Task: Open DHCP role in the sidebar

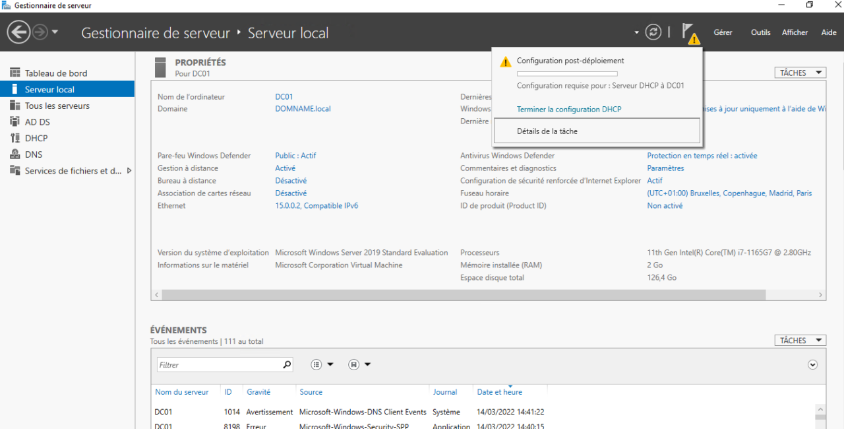Action: point(36,138)
